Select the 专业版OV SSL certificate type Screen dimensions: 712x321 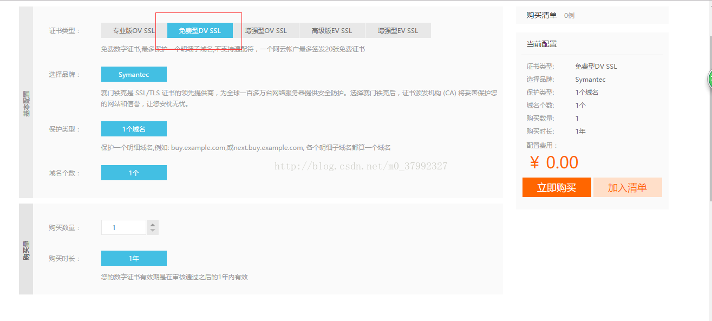[x=133, y=30]
